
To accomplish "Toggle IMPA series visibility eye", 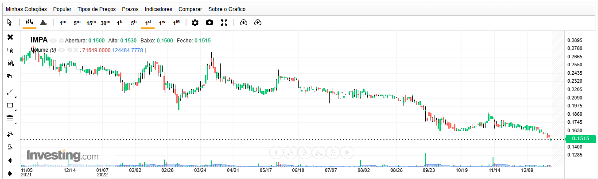I will pyautogui.click(x=54, y=41).
